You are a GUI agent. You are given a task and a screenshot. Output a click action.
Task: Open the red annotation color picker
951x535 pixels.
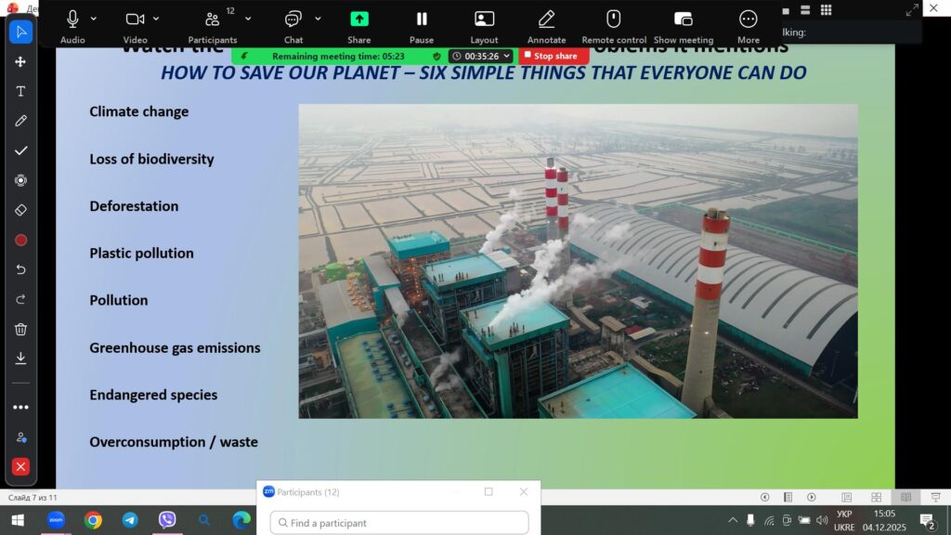point(20,240)
